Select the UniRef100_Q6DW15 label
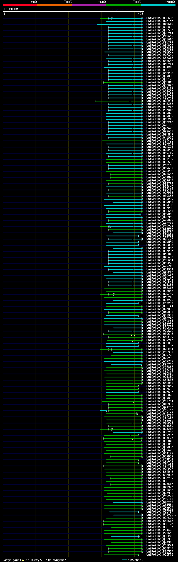 tap(160, 82)
